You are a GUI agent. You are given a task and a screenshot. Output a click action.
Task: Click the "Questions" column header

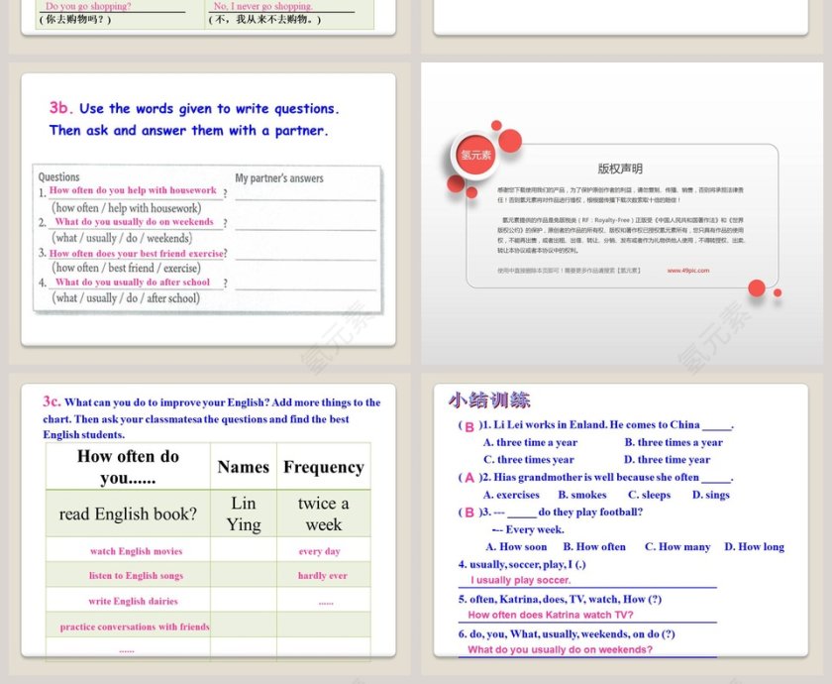click(x=56, y=178)
